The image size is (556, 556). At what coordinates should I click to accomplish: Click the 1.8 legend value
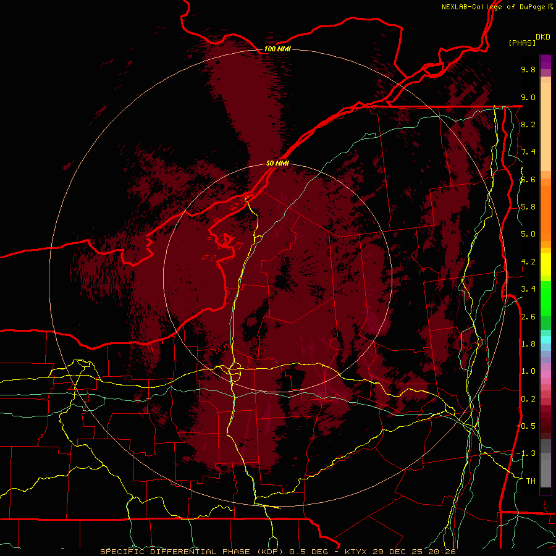528,344
